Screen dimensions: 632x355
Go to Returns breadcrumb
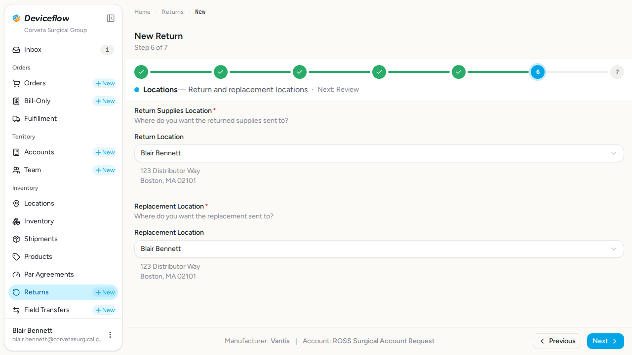coord(173,12)
